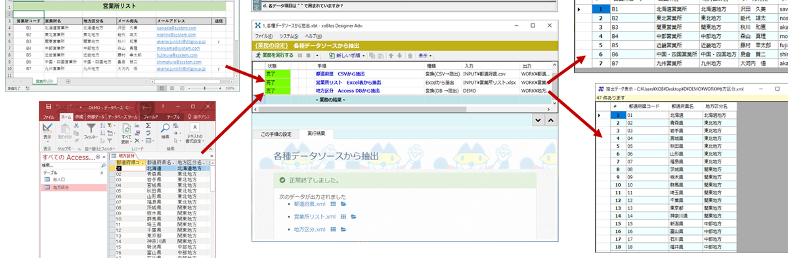Click folder icon next to 都道府県.xml
The width and height of the screenshot is (788, 258).
[343, 204]
